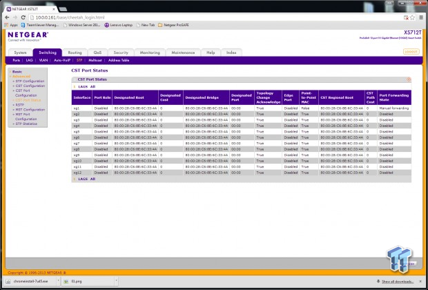Collapse the Advanced section in sidebar
Image resolution: width=428 pixels, height=290 pixels.
click(x=21, y=77)
